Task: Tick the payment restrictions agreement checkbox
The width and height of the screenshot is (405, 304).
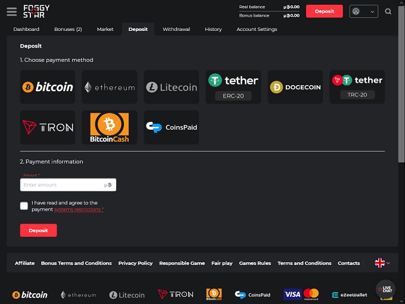Action: pyautogui.click(x=24, y=206)
